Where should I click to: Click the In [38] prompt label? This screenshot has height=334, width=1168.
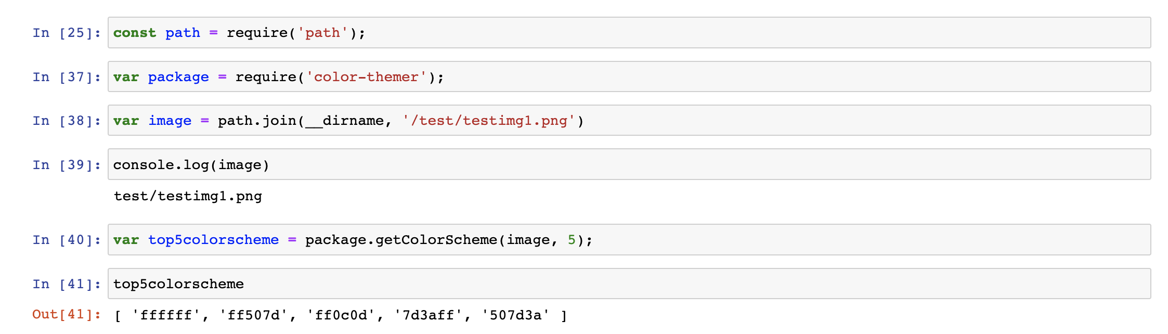[x=67, y=121]
